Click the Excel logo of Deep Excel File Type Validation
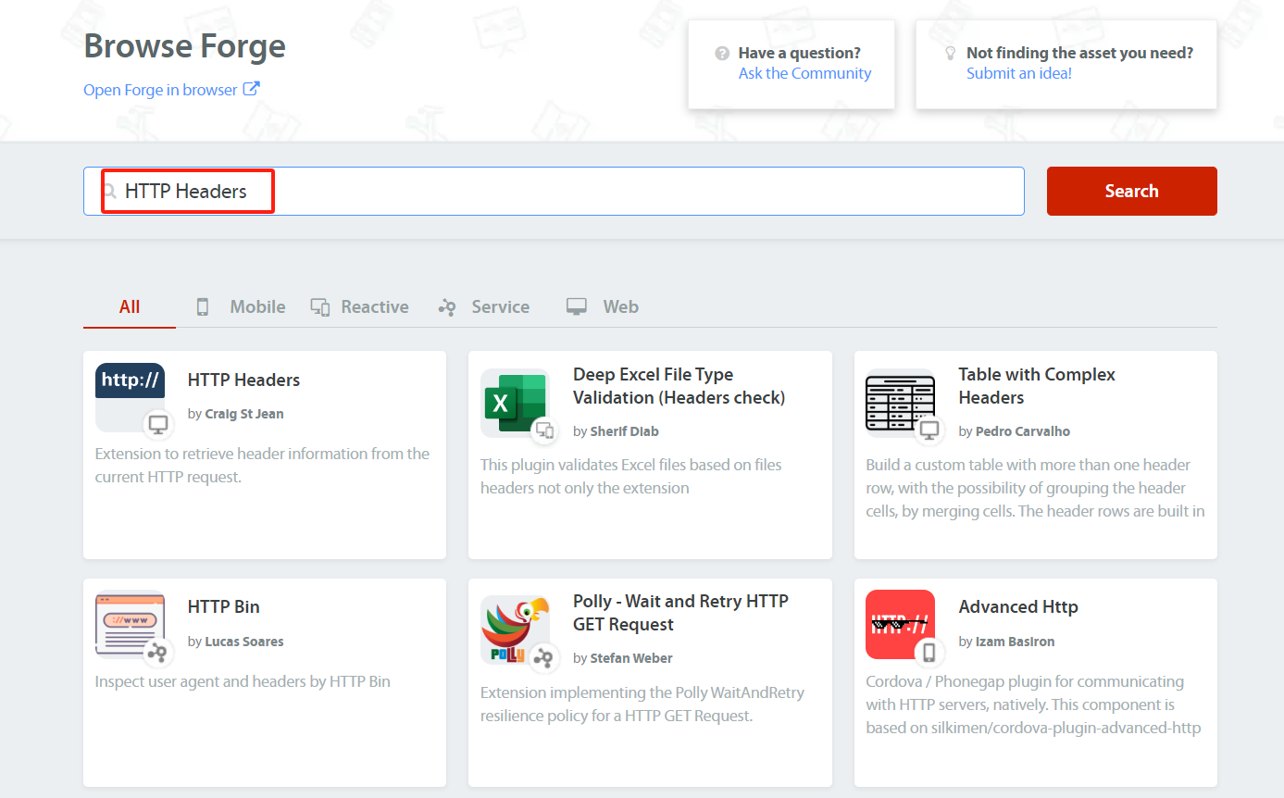The height and width of the screenshot is (798, 1284). (515, 403)
